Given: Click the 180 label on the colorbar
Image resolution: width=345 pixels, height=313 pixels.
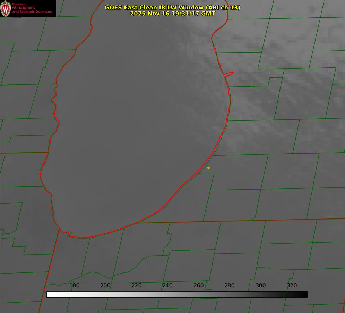Looking at the screenshot, I should tap(75, 285).
